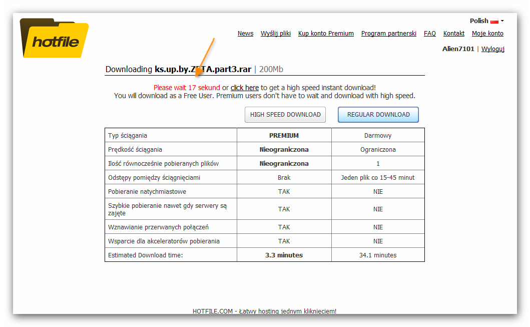
Task: Click the '3.3 minutes' premium time cell
Action: [284, 255]
